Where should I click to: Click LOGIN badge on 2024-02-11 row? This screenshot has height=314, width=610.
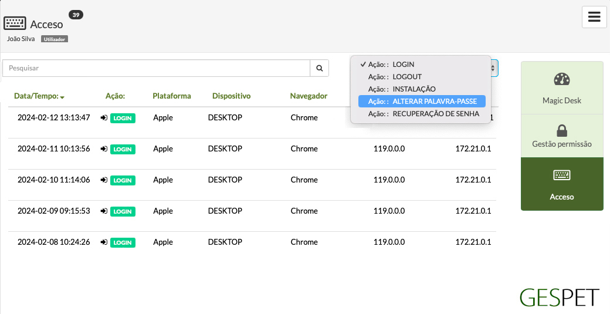tap(123, 150)
